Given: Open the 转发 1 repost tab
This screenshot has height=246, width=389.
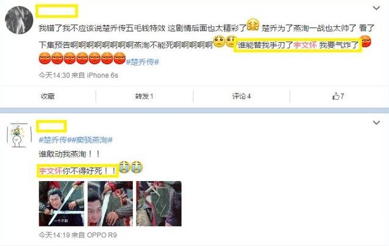Looking at the screenshot, I should click(144, 96).
